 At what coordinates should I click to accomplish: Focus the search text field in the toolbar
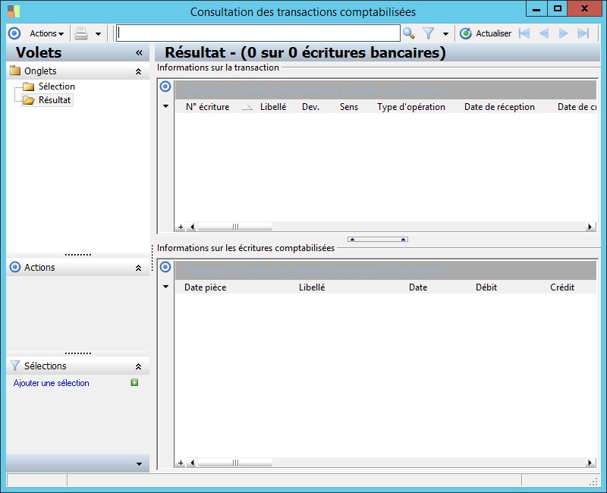tap(258, 33)
